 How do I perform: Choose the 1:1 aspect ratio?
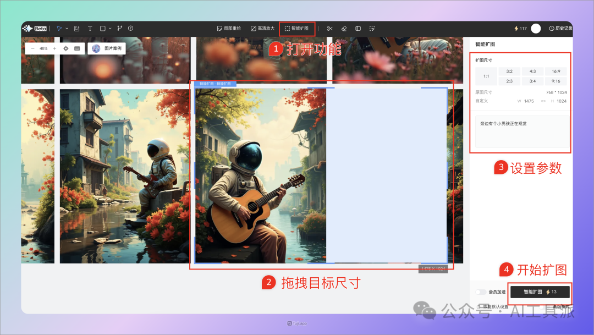click(x=486, y=76)
